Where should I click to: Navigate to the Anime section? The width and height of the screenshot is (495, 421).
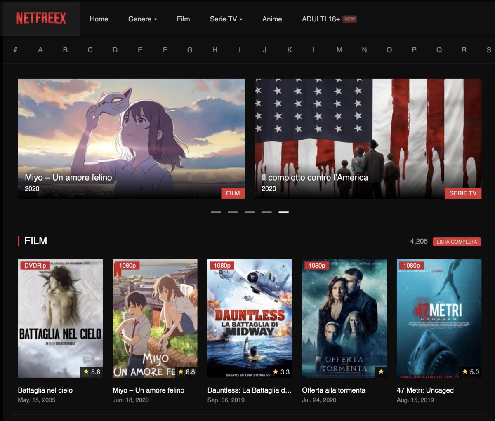[272, 19]
